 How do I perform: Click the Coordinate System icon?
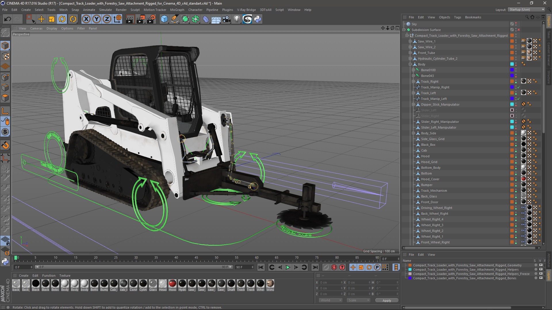[x=118, y=19]
